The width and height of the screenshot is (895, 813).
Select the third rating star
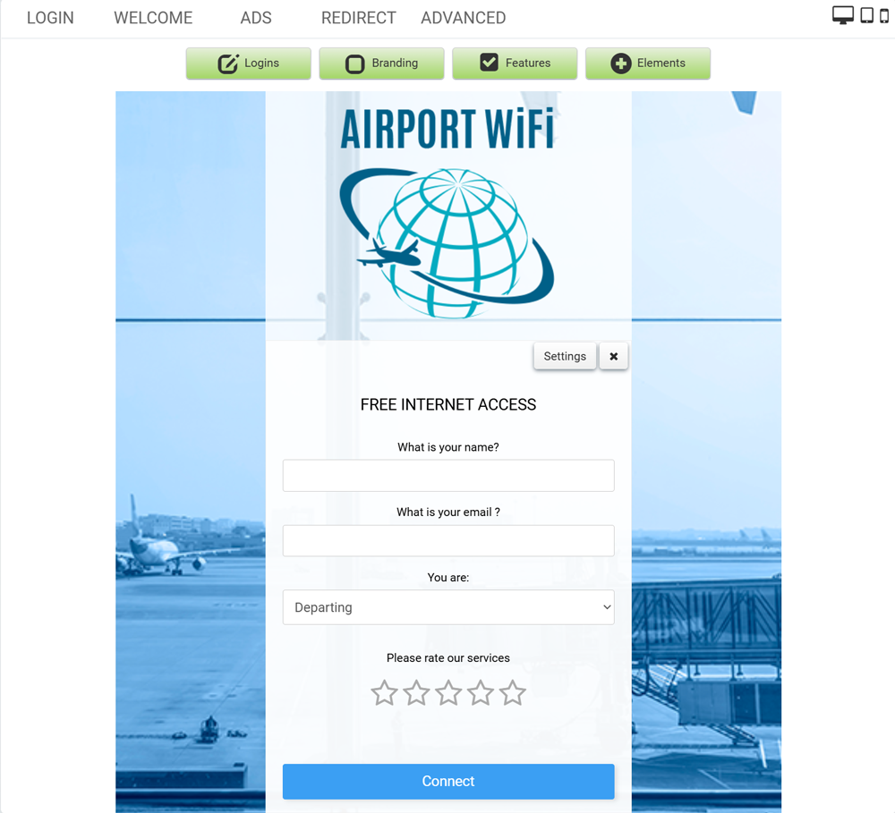tap(448, 692)
